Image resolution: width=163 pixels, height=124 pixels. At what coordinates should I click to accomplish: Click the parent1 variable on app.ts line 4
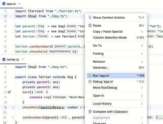[29, 26]
